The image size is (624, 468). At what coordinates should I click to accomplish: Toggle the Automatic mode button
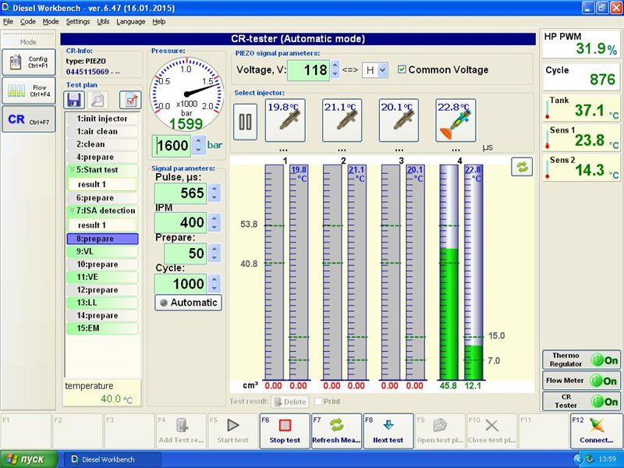pyautogui.click(x=188, y=303)
